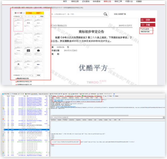Select the thumbnail with dark rectangular logo
Viewport: 167px width, 159px height.
(x=28, y=52)
